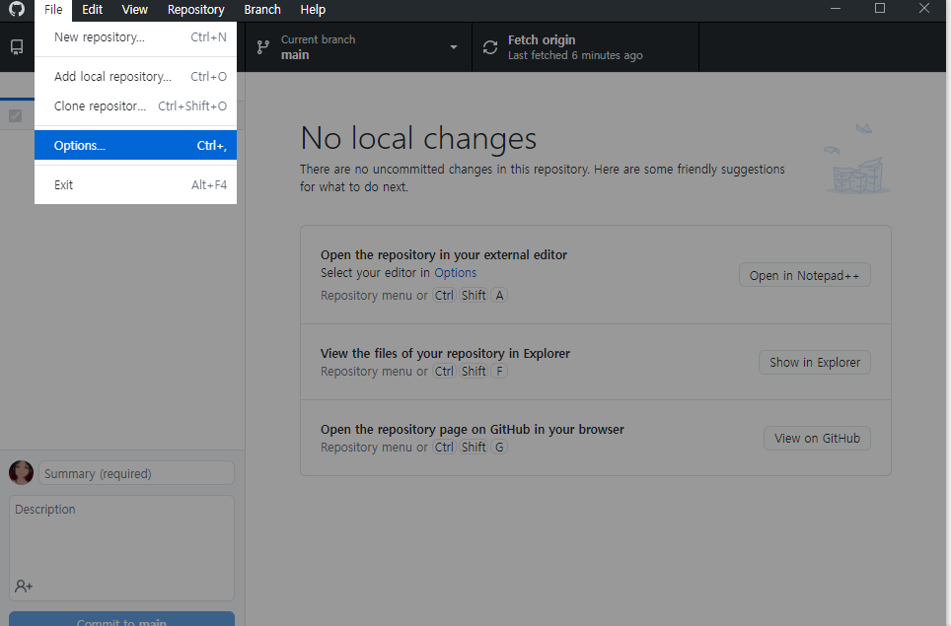Click the Summary (required) input field

click(136, 473)
